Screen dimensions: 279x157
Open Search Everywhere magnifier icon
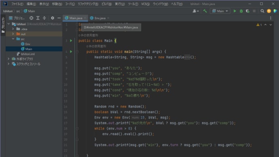(262, 11)
